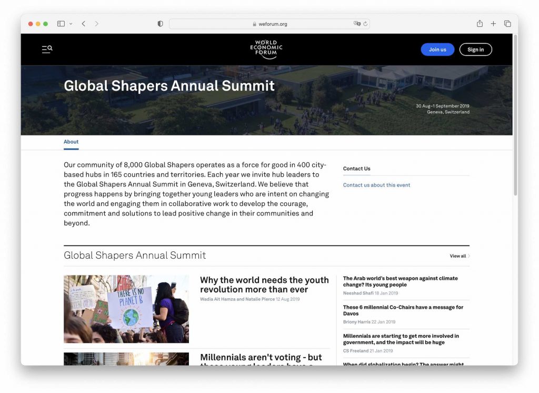Switch to the About tab

[71, 142]
